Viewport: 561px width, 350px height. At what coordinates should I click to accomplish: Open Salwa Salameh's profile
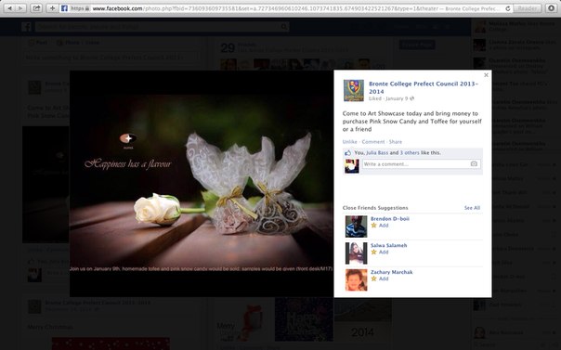388,246
